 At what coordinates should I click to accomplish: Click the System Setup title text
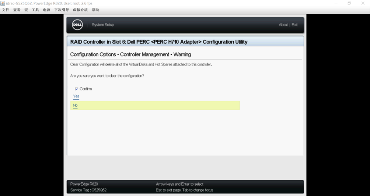pyautogui.click(x=103, y=25)
